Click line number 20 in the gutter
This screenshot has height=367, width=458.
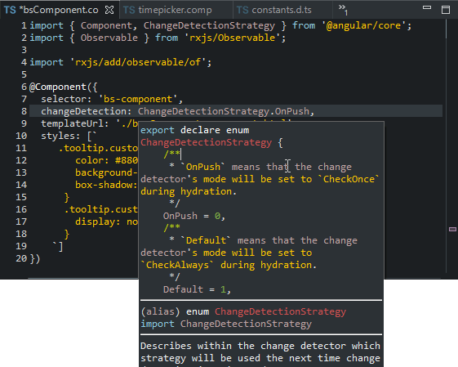click(21, 258)
